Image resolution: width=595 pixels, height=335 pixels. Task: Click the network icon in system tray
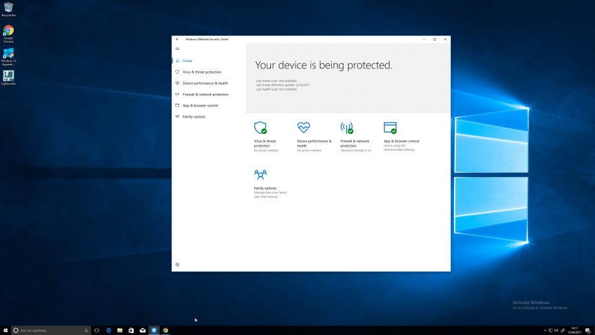coord(550,330)
